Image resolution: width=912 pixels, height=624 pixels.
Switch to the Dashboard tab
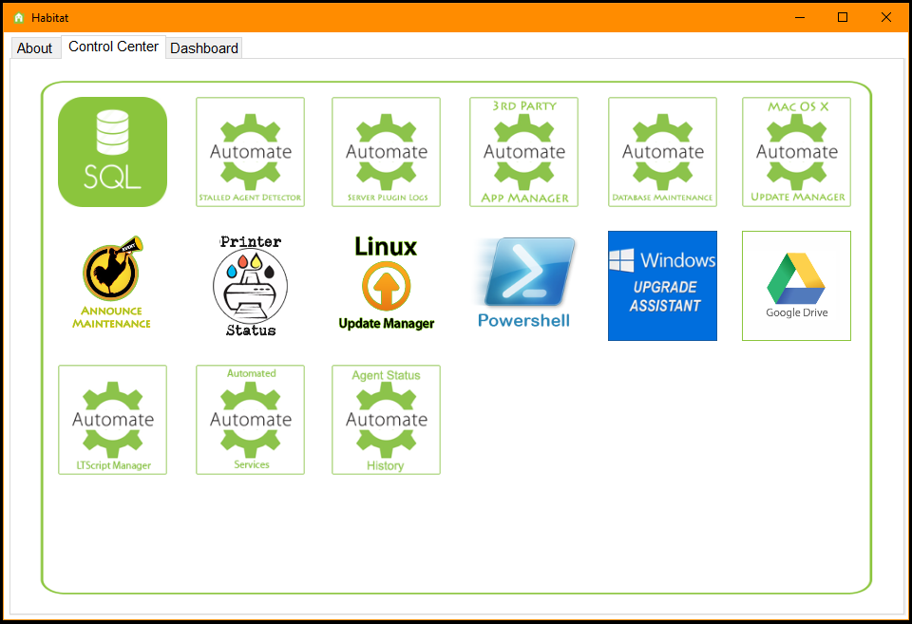(204, 48)
